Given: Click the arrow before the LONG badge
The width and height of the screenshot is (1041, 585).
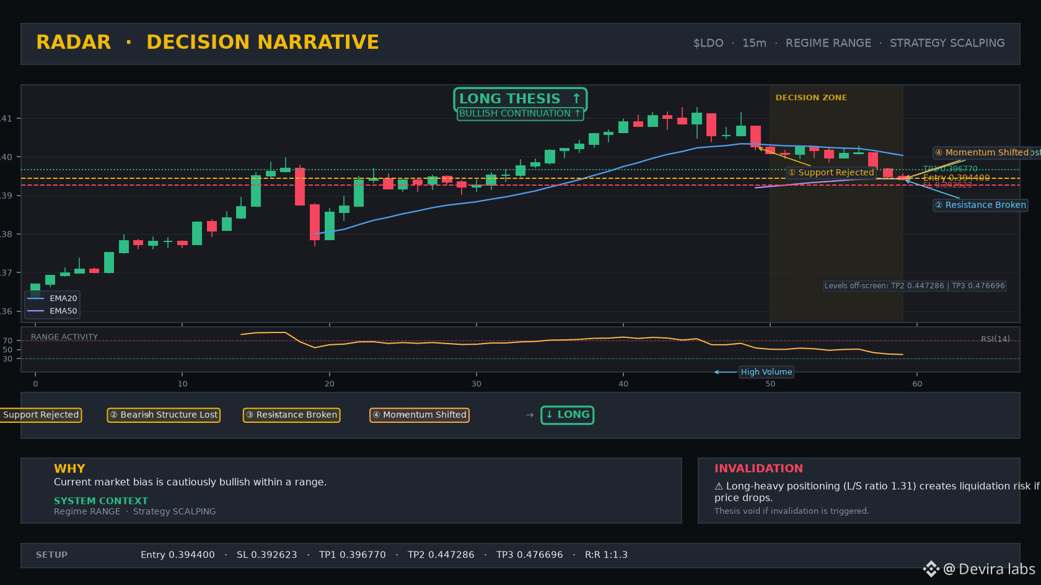Looking at the screenshot, I should [x=529, y=415].
